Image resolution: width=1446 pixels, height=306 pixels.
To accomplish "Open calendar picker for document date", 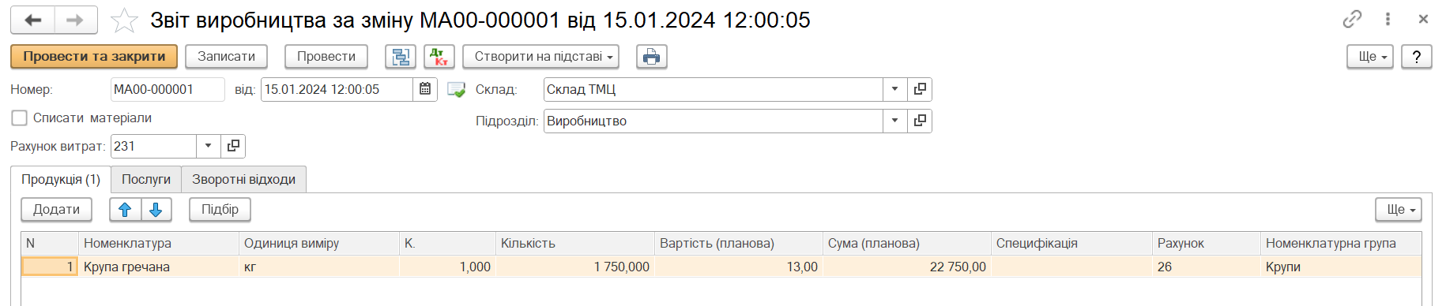I will click(x=425, y=89).
